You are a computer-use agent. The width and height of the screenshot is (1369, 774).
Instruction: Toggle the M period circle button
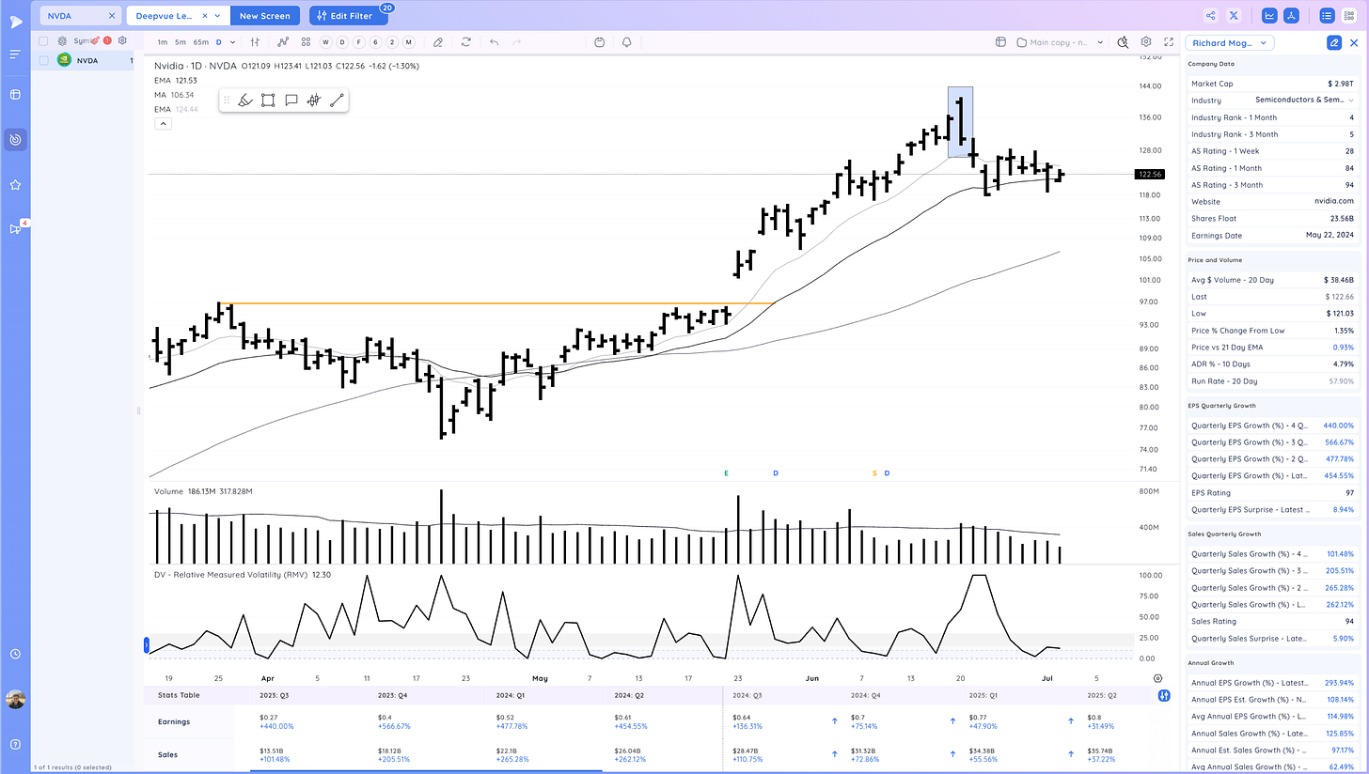[408, 42]
